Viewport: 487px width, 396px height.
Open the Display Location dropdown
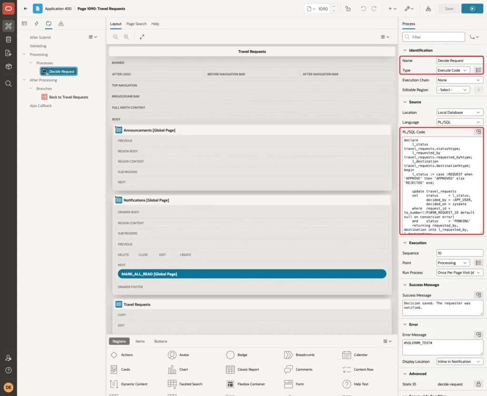point(460,362)
